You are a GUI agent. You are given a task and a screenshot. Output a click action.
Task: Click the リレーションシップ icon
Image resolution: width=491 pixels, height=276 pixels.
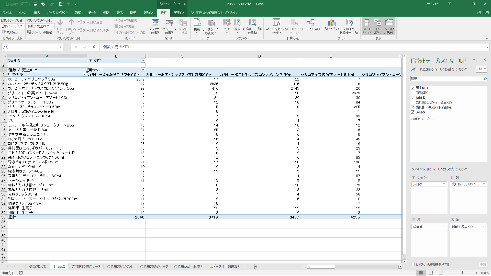pyautogui.click(x=310, y=25)
